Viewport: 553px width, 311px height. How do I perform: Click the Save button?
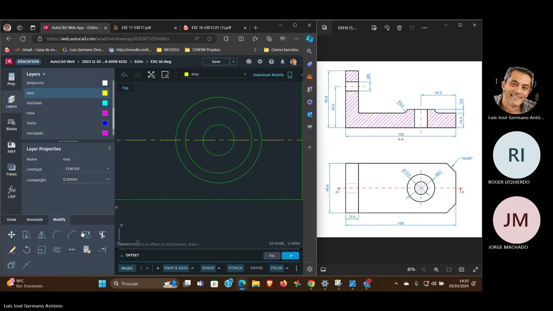pos(216,62)
